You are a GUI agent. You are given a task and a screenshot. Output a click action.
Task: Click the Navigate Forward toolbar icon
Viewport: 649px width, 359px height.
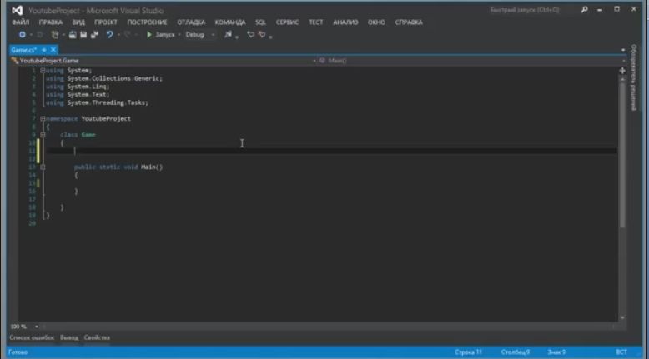pos(40,35)
